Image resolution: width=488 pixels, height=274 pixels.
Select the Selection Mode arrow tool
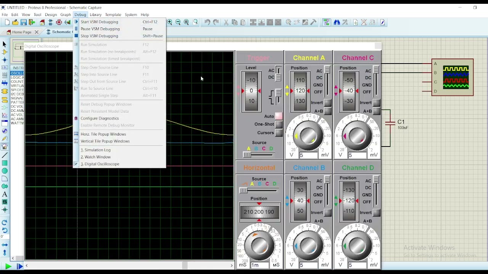(x=5, y=45)
